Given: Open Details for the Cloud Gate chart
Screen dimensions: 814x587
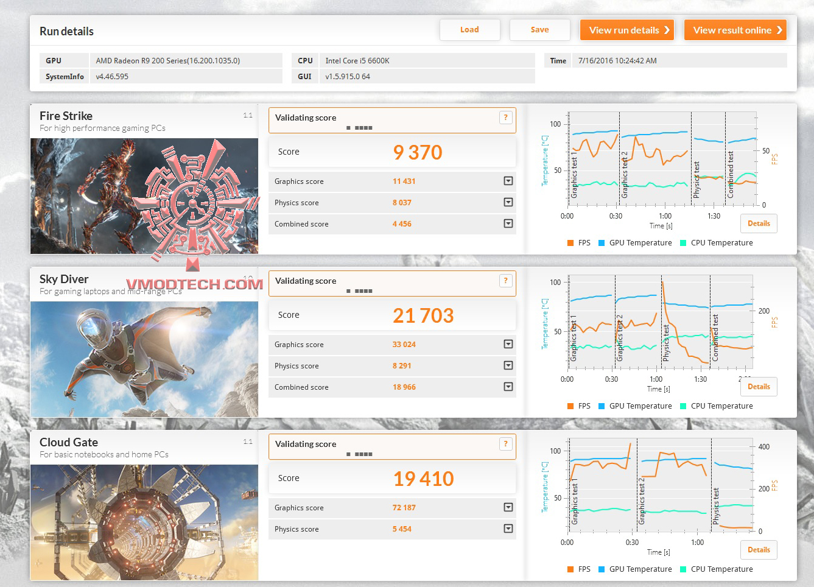Looking at the screenshot, I should coord(759,550).
